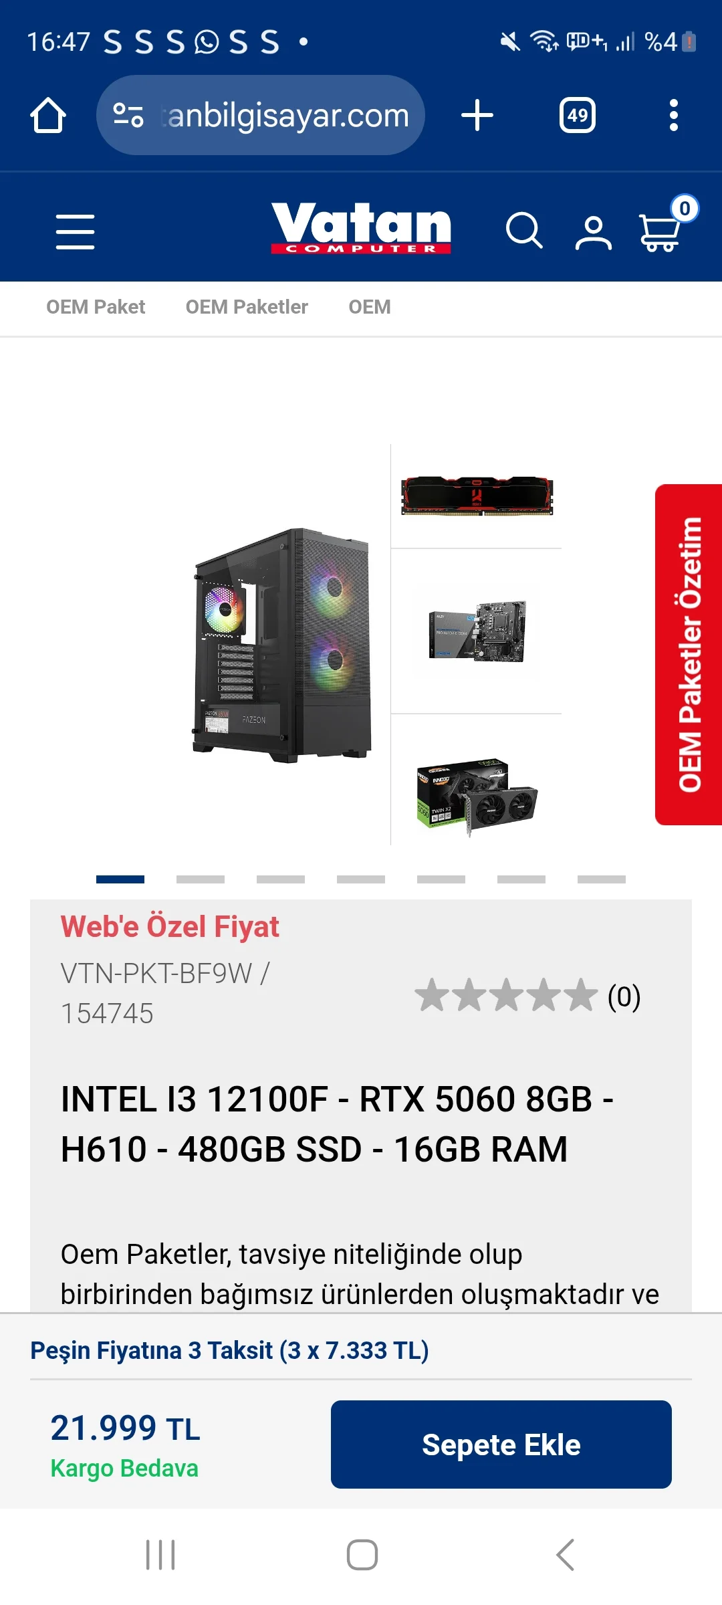Open a new browser tab with the plus icon
Image resolution: width=722 pixels, height=1605 pixels.
click(x=477, y=115)
